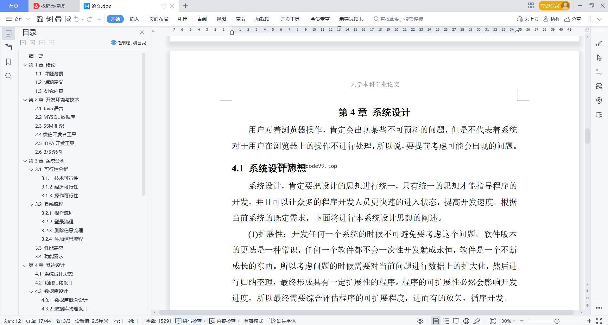Switch to page layout view
The height and width of the screenshot is (325, 608).
coord(436,321)
